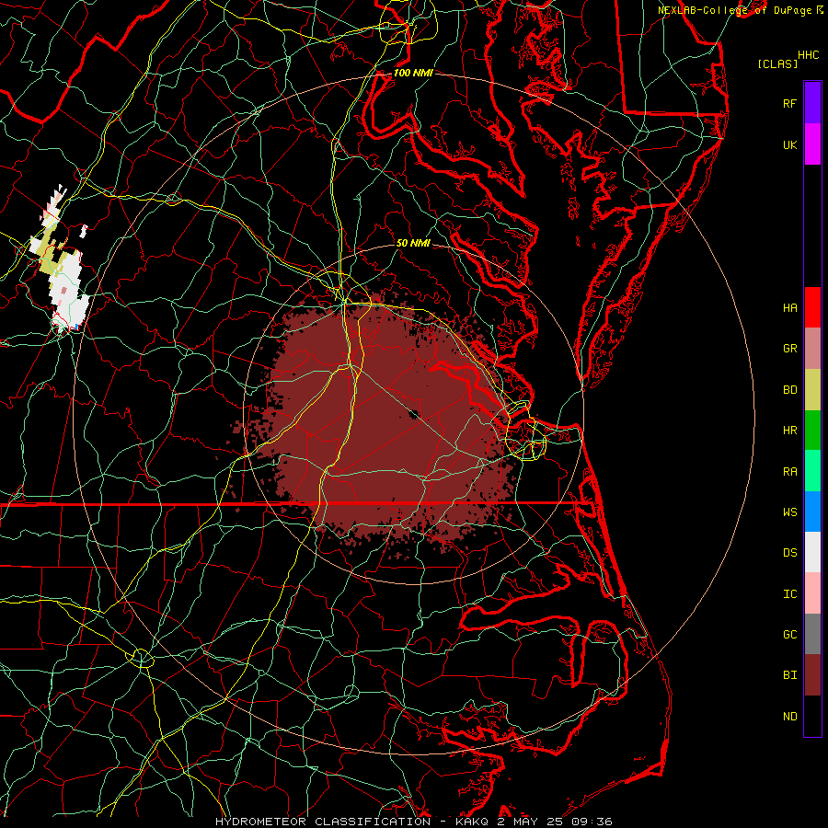Click the RA light green legend swatch
This screenshot has height=828, width=828.
[812, 471]
